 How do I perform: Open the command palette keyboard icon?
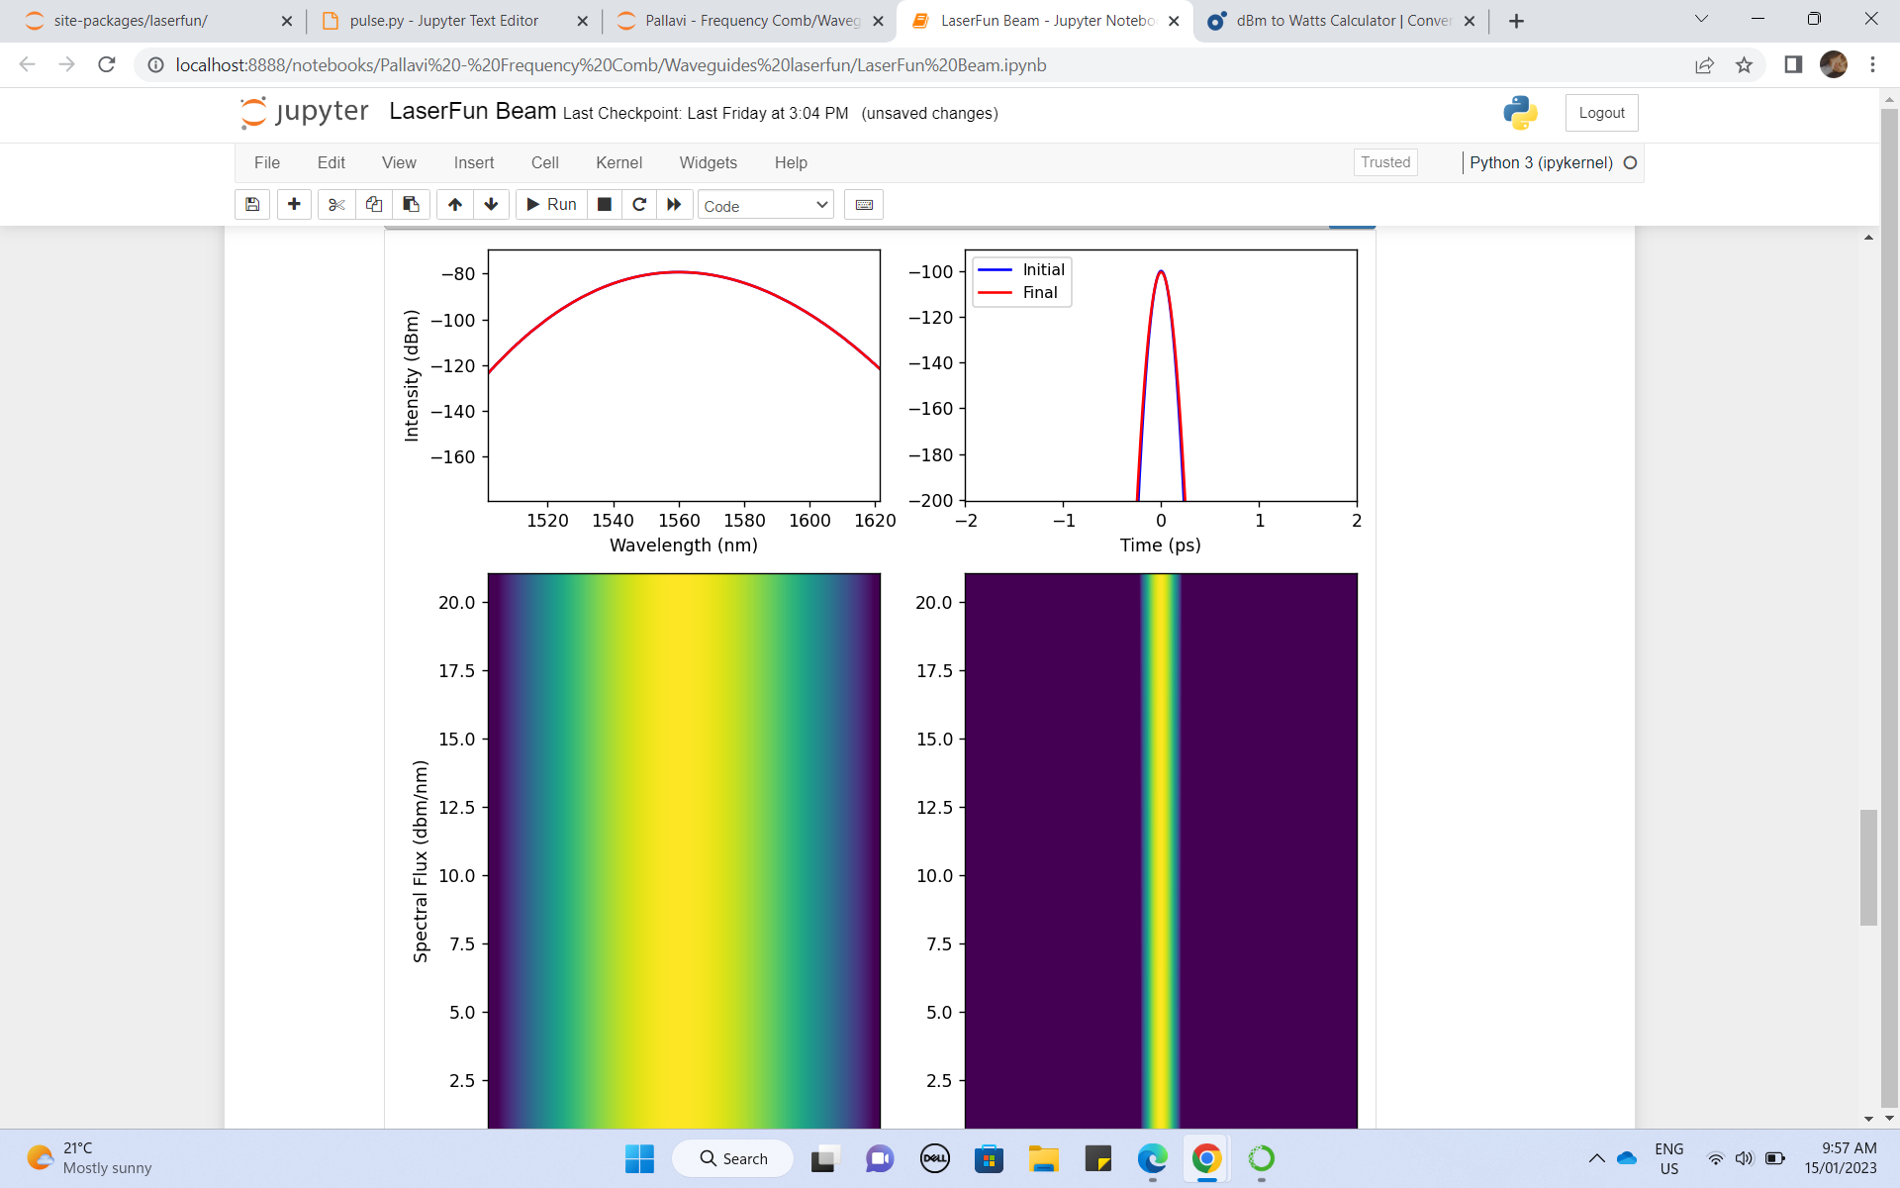tap(863, 204)
